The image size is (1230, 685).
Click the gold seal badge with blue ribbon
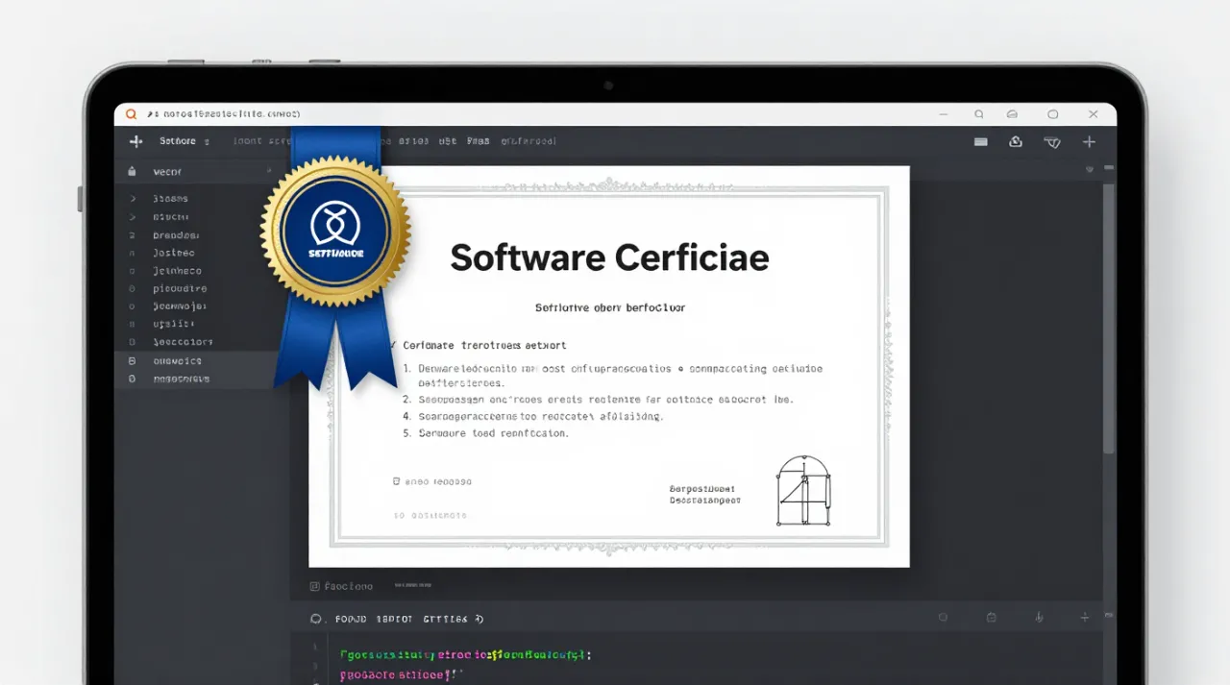coord(335,232)
